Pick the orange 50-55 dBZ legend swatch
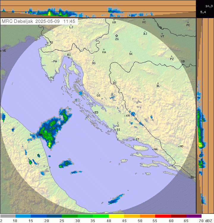The width and height of the screenshot is (214, 223). coord(147,216)
